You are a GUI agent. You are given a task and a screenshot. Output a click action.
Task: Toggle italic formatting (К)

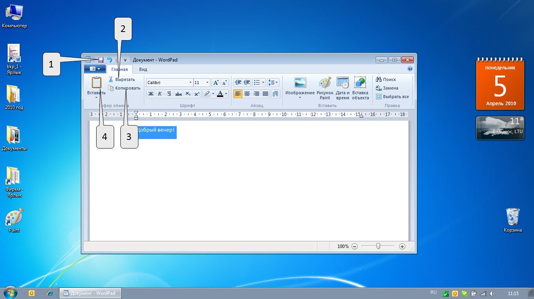[160, 94]
